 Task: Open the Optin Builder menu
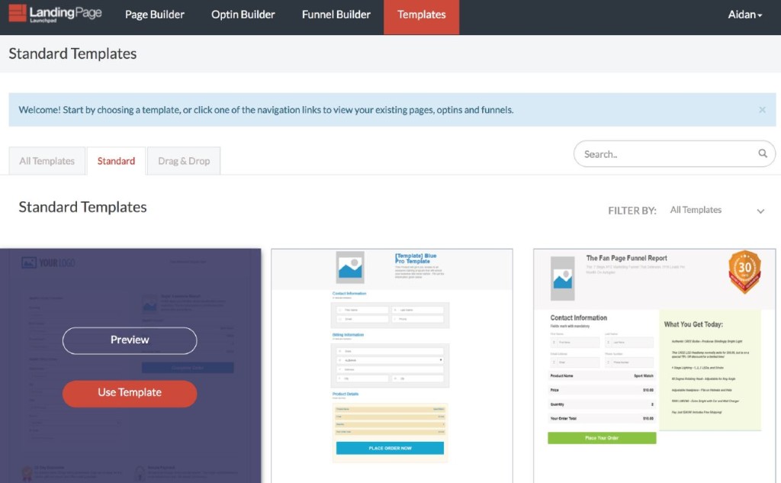coord(243,15)
